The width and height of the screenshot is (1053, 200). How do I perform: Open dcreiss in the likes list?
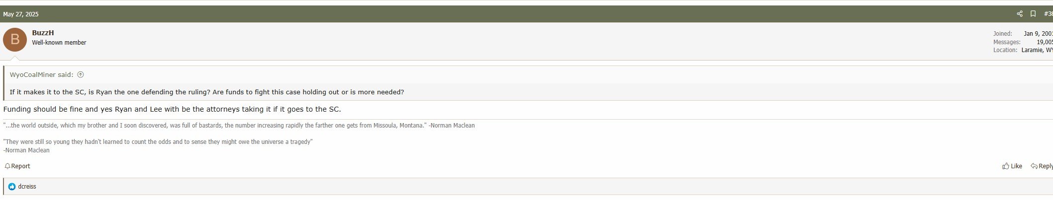[27, 187]
